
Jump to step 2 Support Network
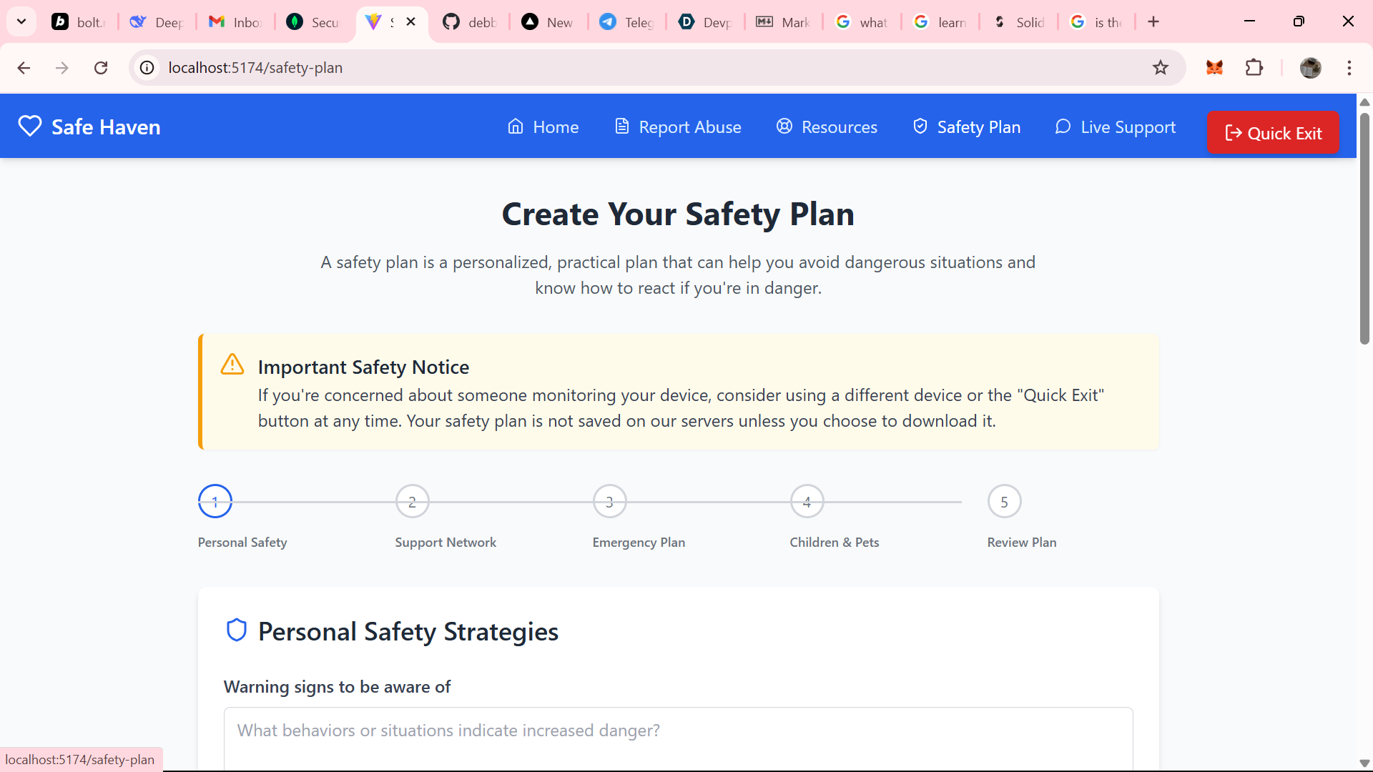point(412,502)
